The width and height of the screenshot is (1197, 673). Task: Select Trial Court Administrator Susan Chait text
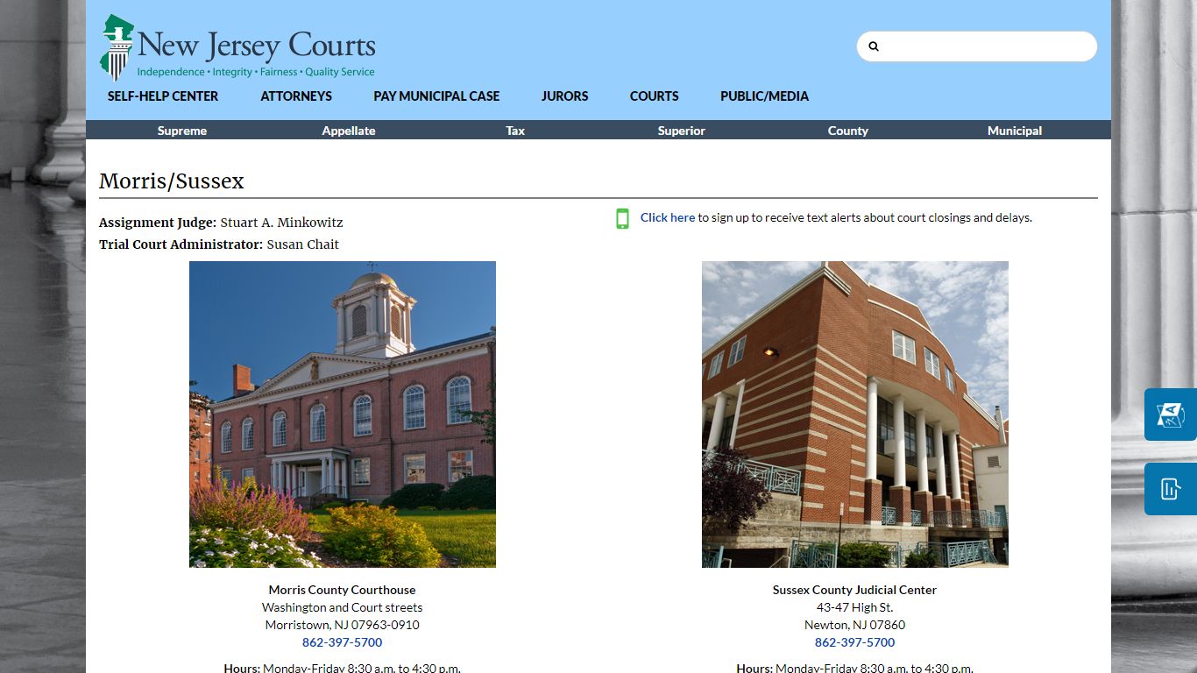[219, 244]
